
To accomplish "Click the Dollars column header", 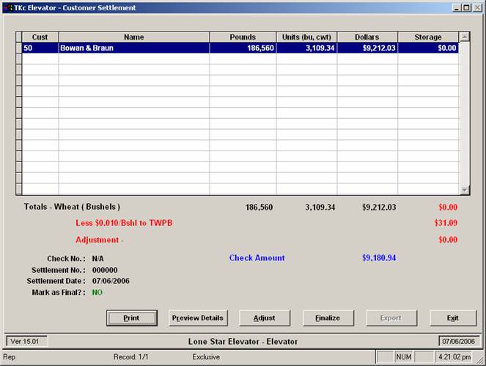I will coord(367,37).
